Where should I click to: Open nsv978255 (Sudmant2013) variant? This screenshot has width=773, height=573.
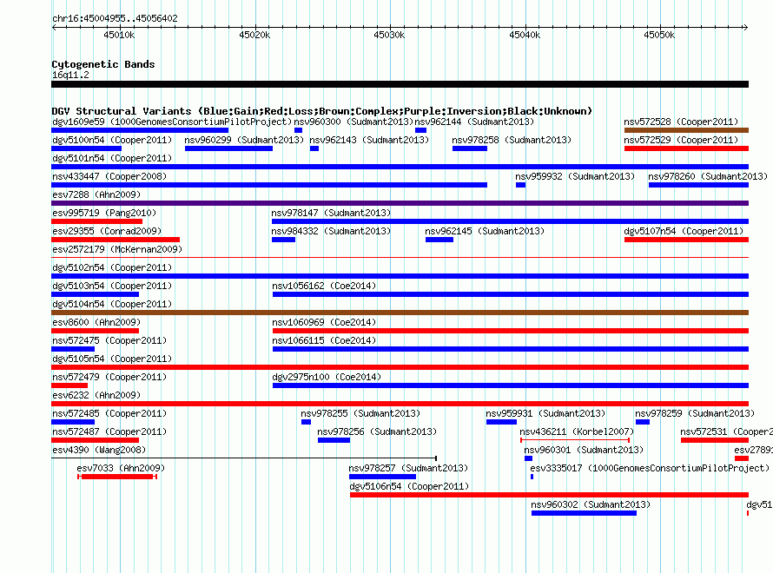(360, 413)
